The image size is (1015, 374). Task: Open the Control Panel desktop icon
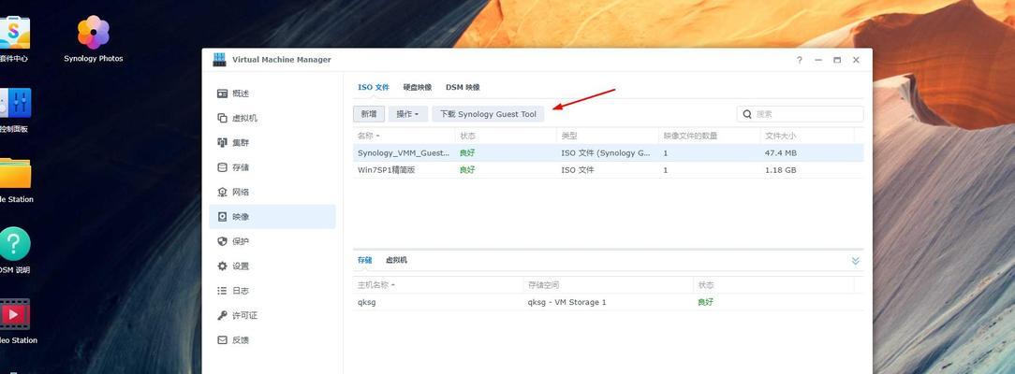click(x=14, y=103)
